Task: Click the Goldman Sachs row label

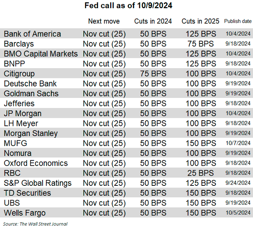Action: pos(31,93)
